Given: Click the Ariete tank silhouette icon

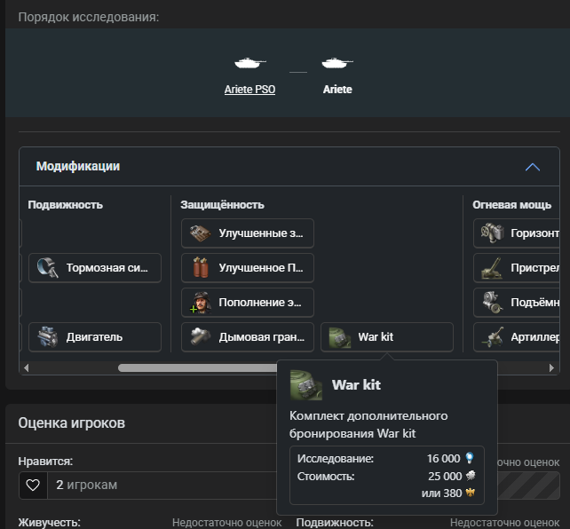Looking at the screenshot, I should pyautogui.click(x=337, y=63).
